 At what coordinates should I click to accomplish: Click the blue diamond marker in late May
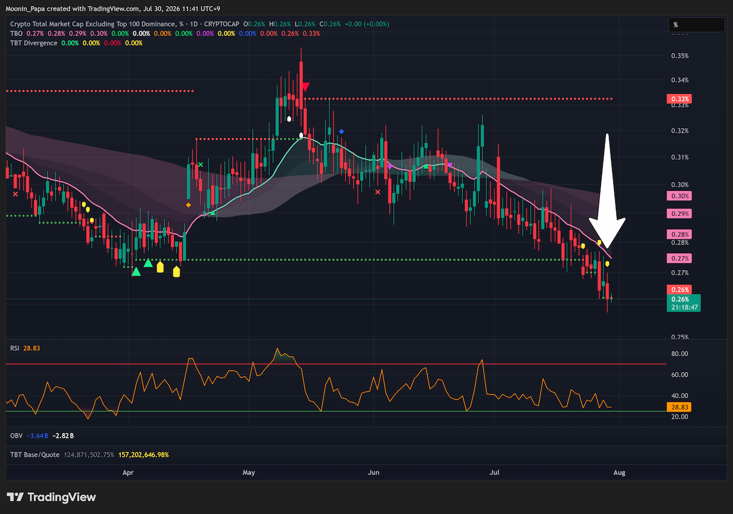point(341,131)
